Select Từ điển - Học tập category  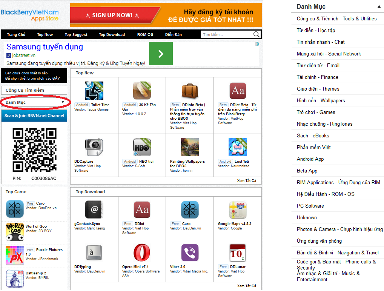338,30
